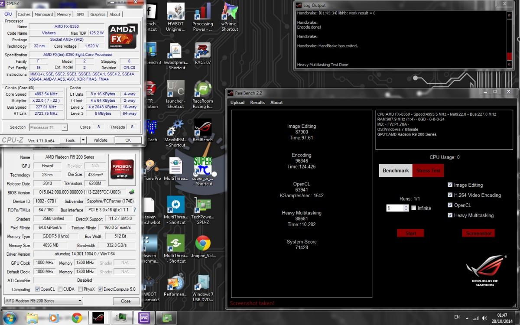Click the RealBench Screenshot button

pyautogui.click(x=478, y=233)
